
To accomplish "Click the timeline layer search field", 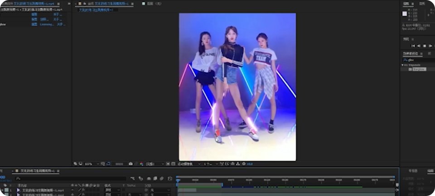I will 71,178.
